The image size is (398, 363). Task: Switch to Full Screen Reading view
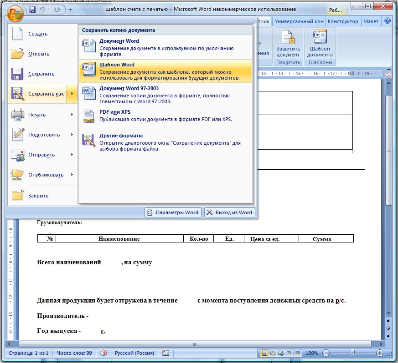[x=273, y=353]
